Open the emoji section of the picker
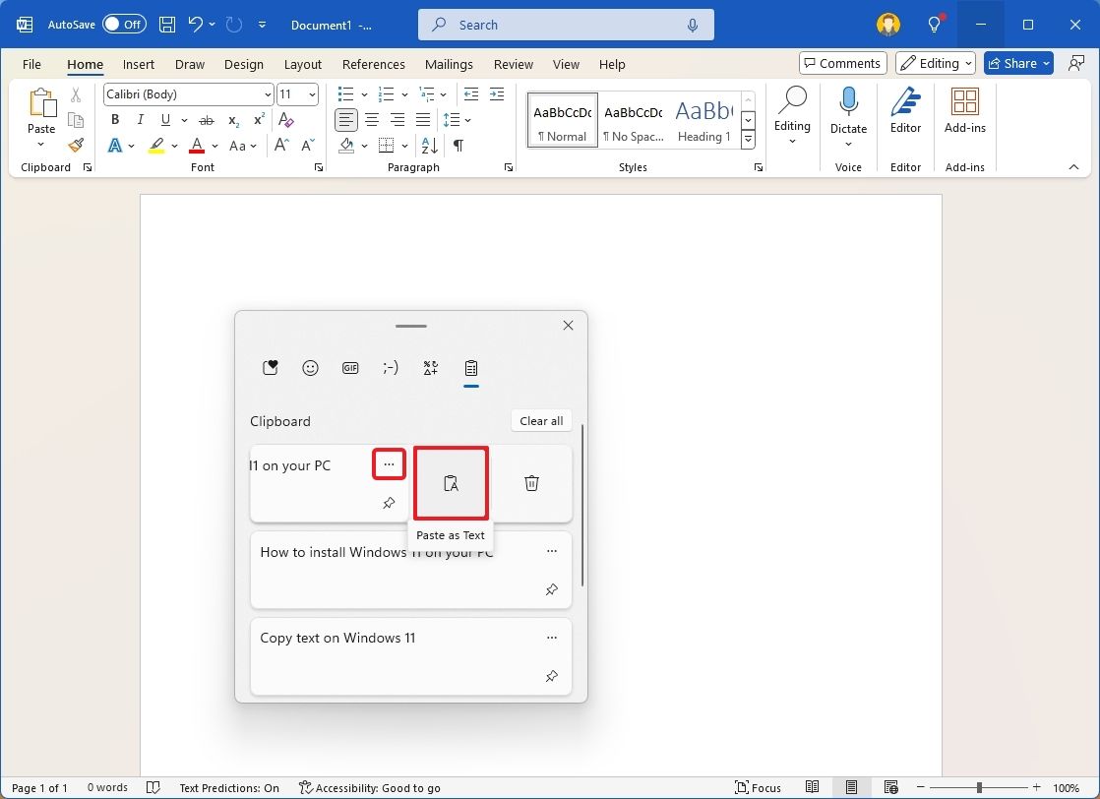The height and width of the screenshot is (799, 1100). [x=310, y=367]
